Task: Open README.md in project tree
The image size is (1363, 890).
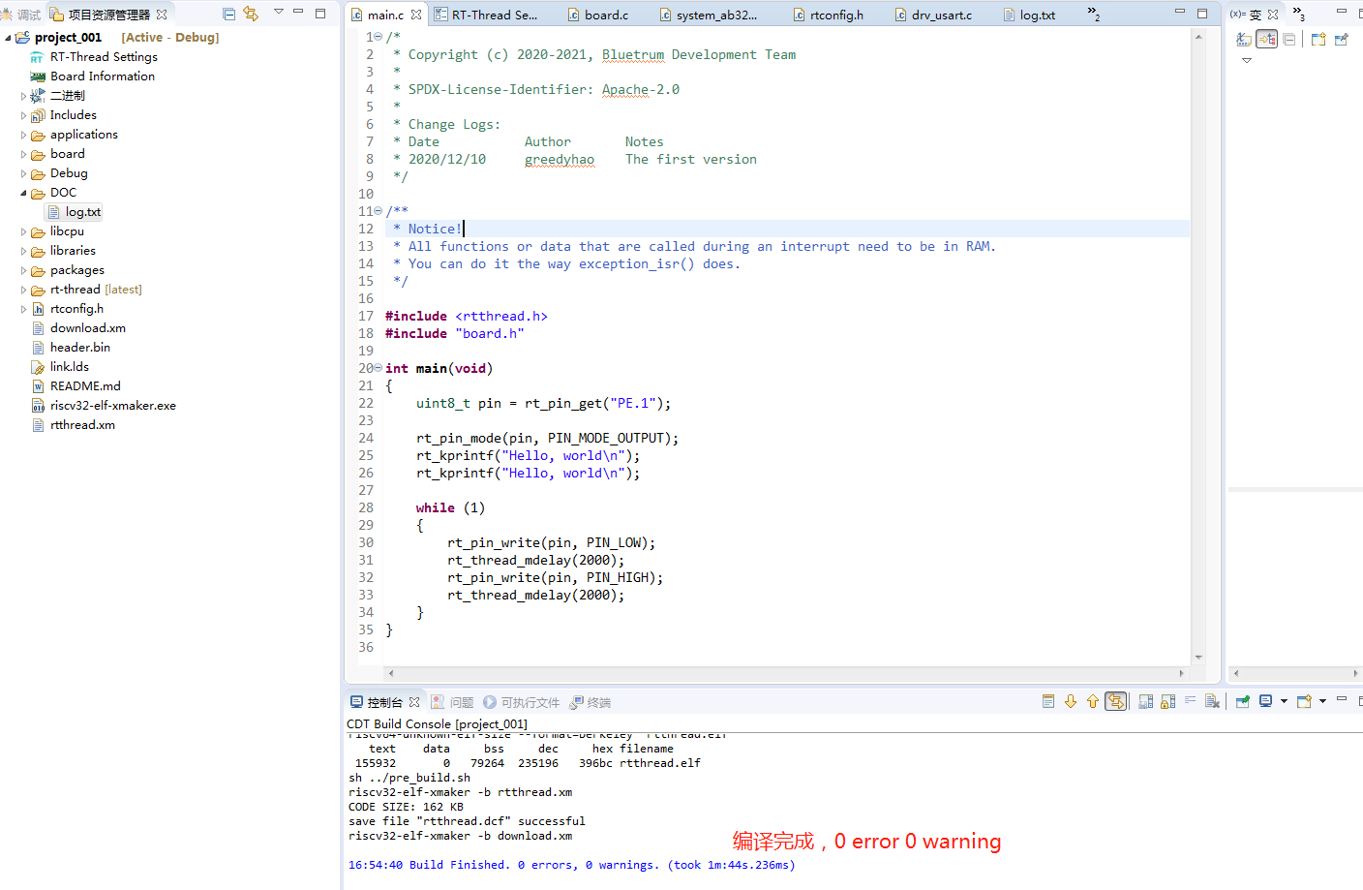Action: tap(85, 386)
